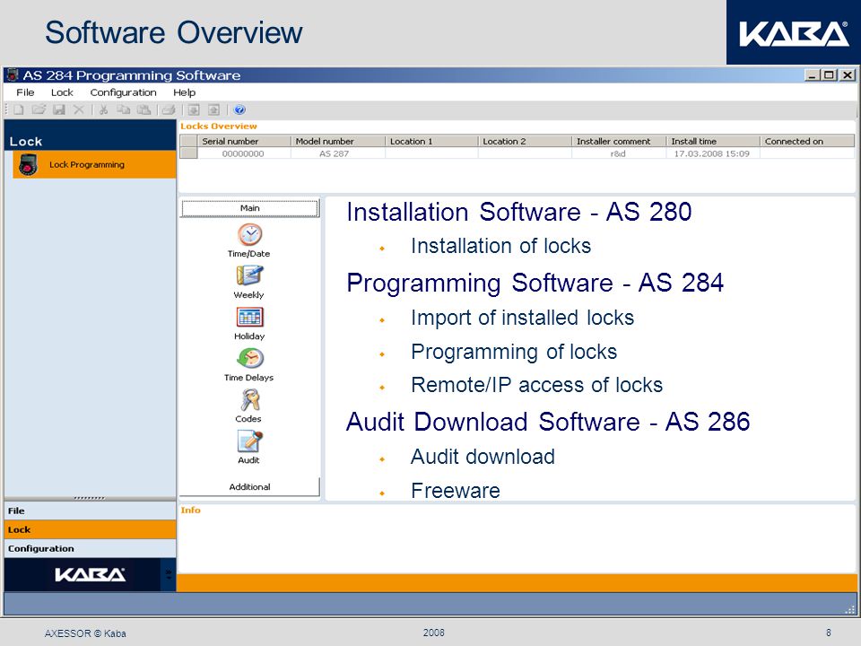Expand navigation pane chevron beside Kaba logo
This screenshot has width=861, height=646.
(x=168, y=574)
